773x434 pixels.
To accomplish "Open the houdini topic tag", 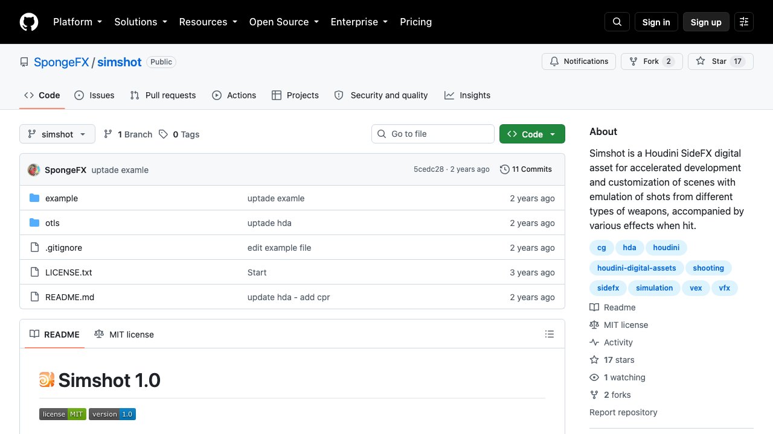I will 666,248.
